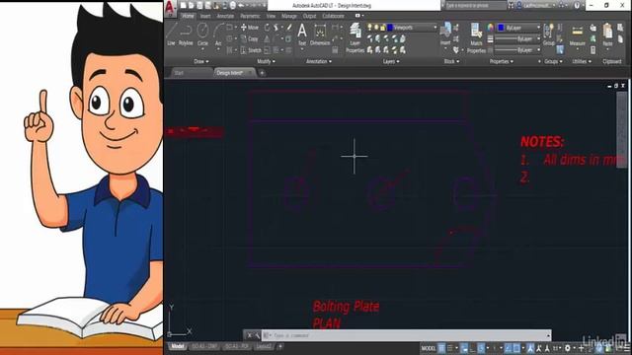Open the ByLayer lineweight dropdown
This screenshot has width=632, height=355.
tap(538, 39)
